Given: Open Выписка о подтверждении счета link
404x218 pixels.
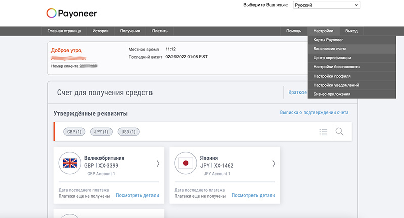Looking at the screenshot, I should [x=314, y=112].
